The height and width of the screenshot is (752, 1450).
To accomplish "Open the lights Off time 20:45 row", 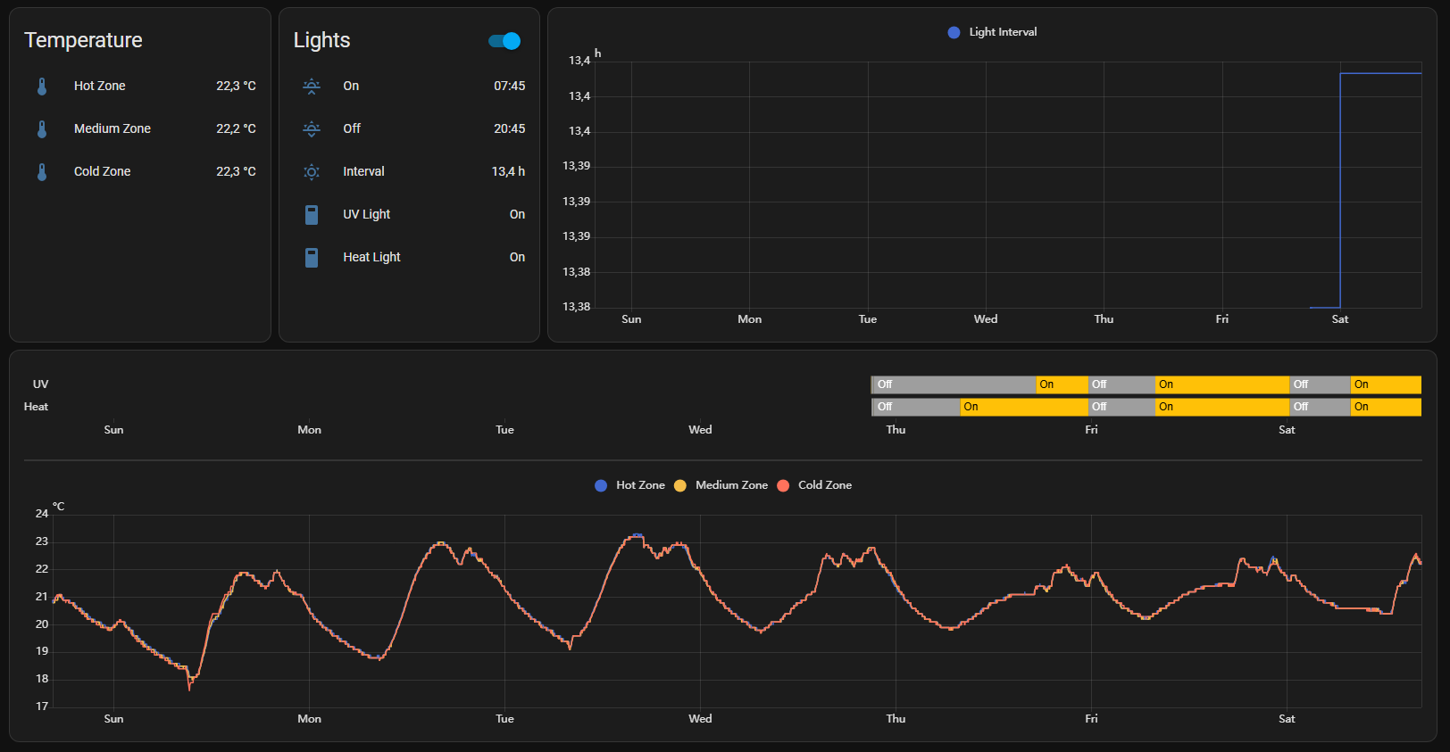I will [x=409, y=129].
